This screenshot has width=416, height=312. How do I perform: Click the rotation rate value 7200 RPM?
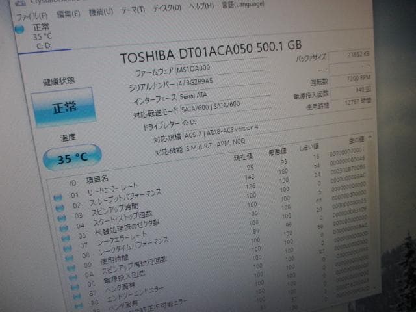352,80
